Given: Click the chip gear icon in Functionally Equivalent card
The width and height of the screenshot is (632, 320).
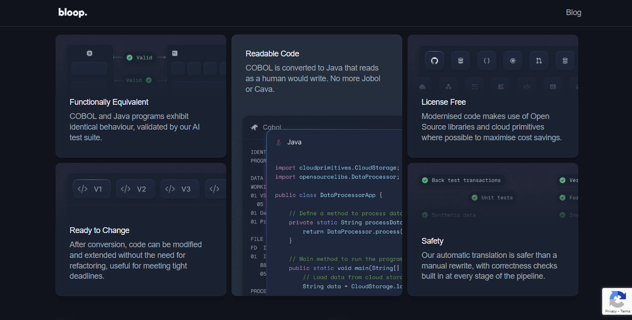Looking at the screenshot, I should 89,53.
